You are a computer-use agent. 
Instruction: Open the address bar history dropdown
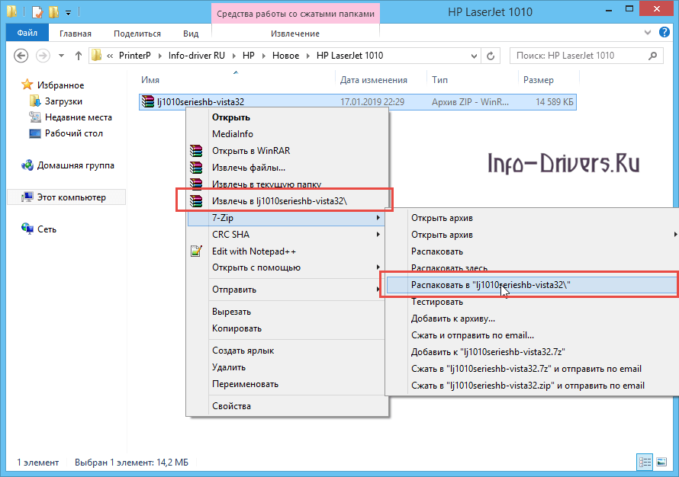click(x=475, y=56)
